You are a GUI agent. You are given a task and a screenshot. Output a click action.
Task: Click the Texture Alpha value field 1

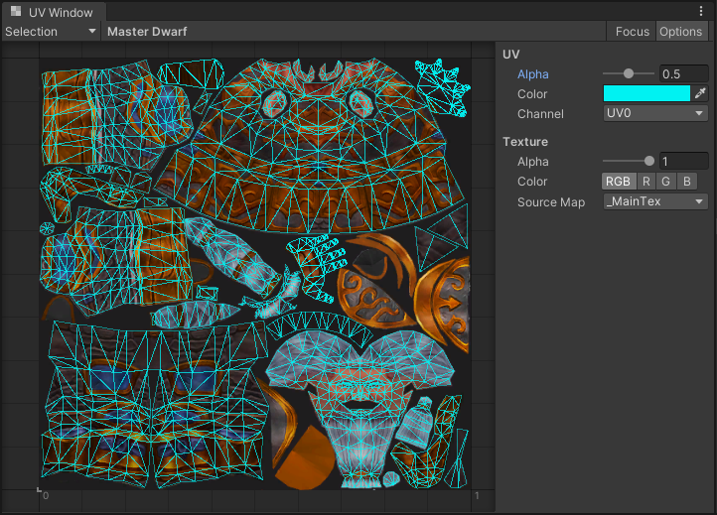point(683,161)
